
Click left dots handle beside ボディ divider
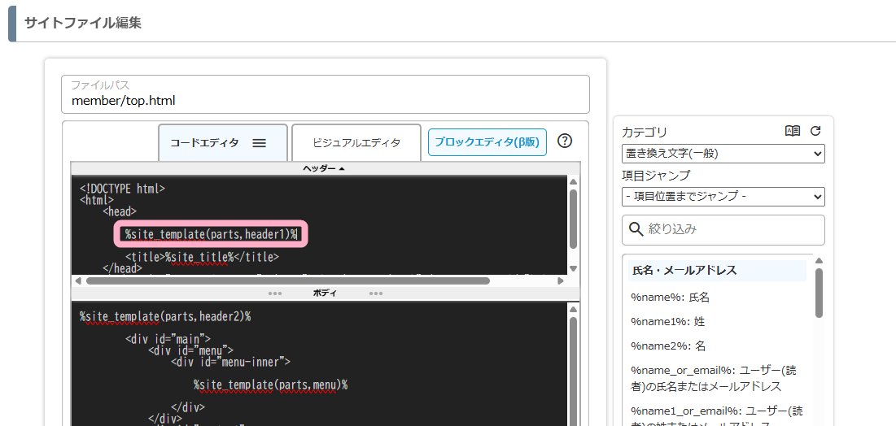[x=275, y=293]
